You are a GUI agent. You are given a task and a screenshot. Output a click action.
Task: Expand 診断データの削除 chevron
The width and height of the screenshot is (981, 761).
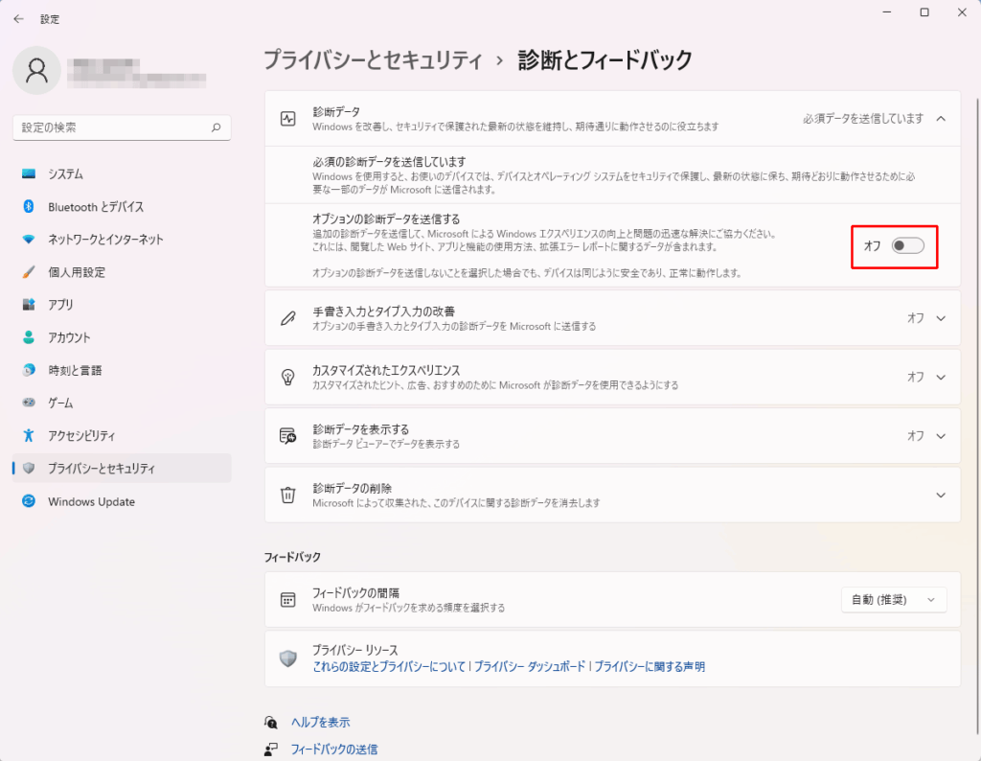pos(941,495)
